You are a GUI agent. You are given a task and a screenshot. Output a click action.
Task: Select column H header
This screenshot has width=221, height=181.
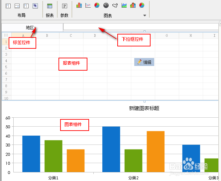(191, 35)
